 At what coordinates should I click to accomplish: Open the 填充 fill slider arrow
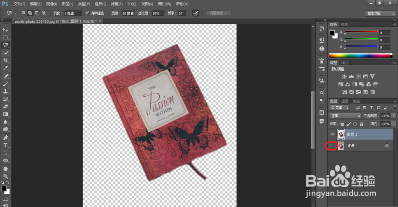pyautogui.click(x=394, y=124)
